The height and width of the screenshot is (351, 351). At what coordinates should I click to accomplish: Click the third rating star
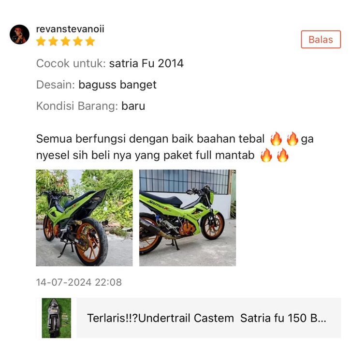[66, 42]
